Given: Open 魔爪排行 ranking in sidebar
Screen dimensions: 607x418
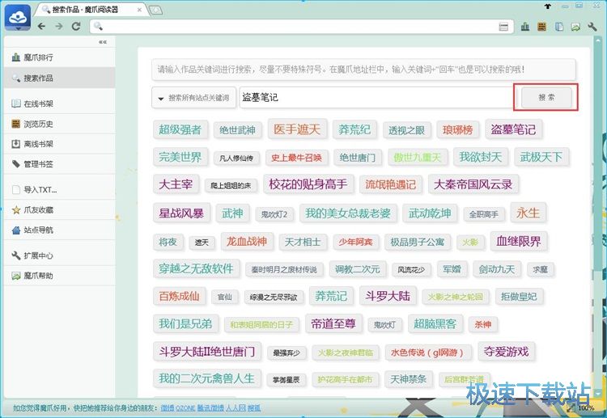Looking at the screenshot, I should [x=38, y=58].
